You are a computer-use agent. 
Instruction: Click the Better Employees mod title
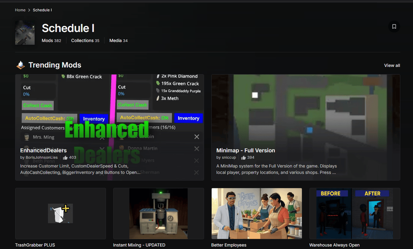tap(229, 245)
